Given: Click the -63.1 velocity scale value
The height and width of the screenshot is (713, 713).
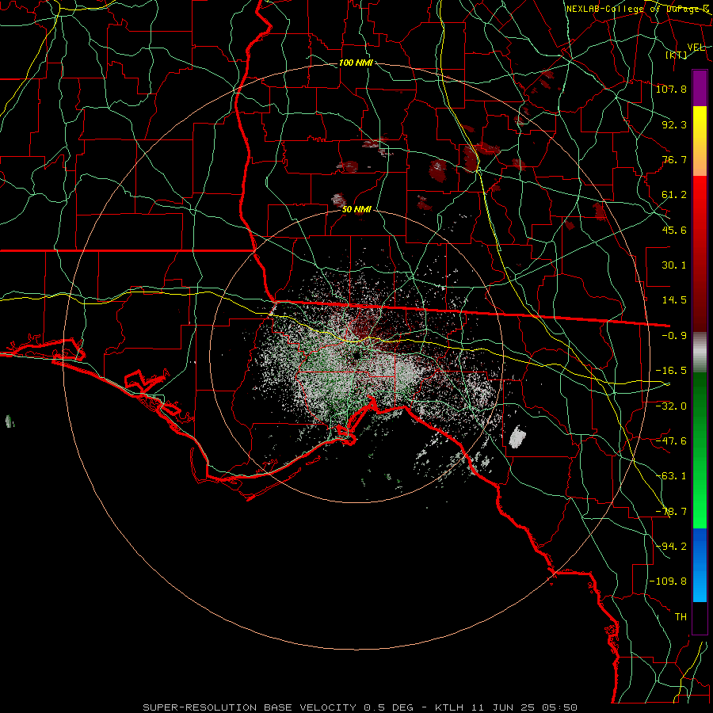Looking at the screenshot, I should click(x=671, y=476).
